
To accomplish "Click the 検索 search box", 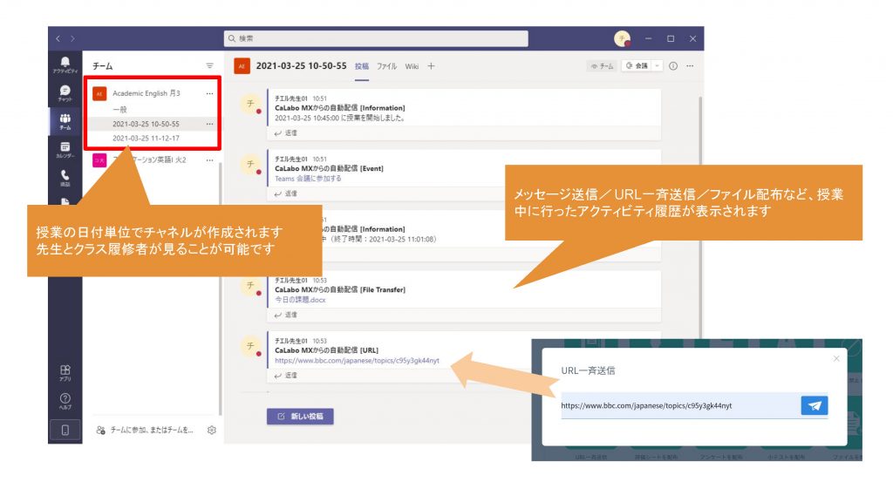I will point(376,38).
